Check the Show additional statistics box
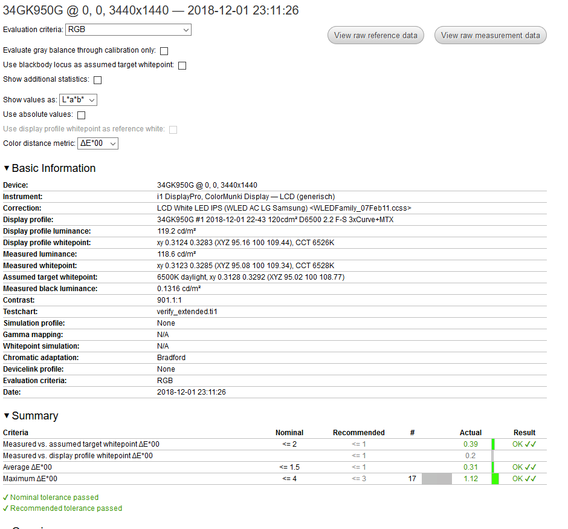Viewport: 568px width, 529px height. [x=97, y=80]
